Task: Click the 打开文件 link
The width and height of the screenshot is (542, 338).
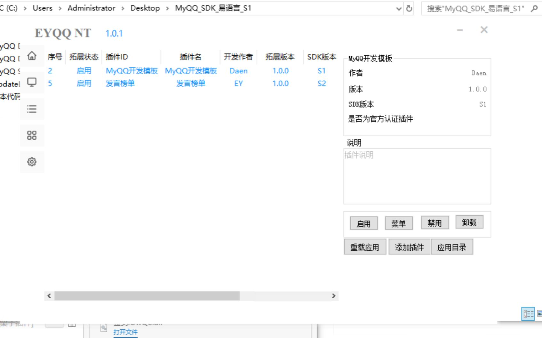Action: click(x=125, y=332)
